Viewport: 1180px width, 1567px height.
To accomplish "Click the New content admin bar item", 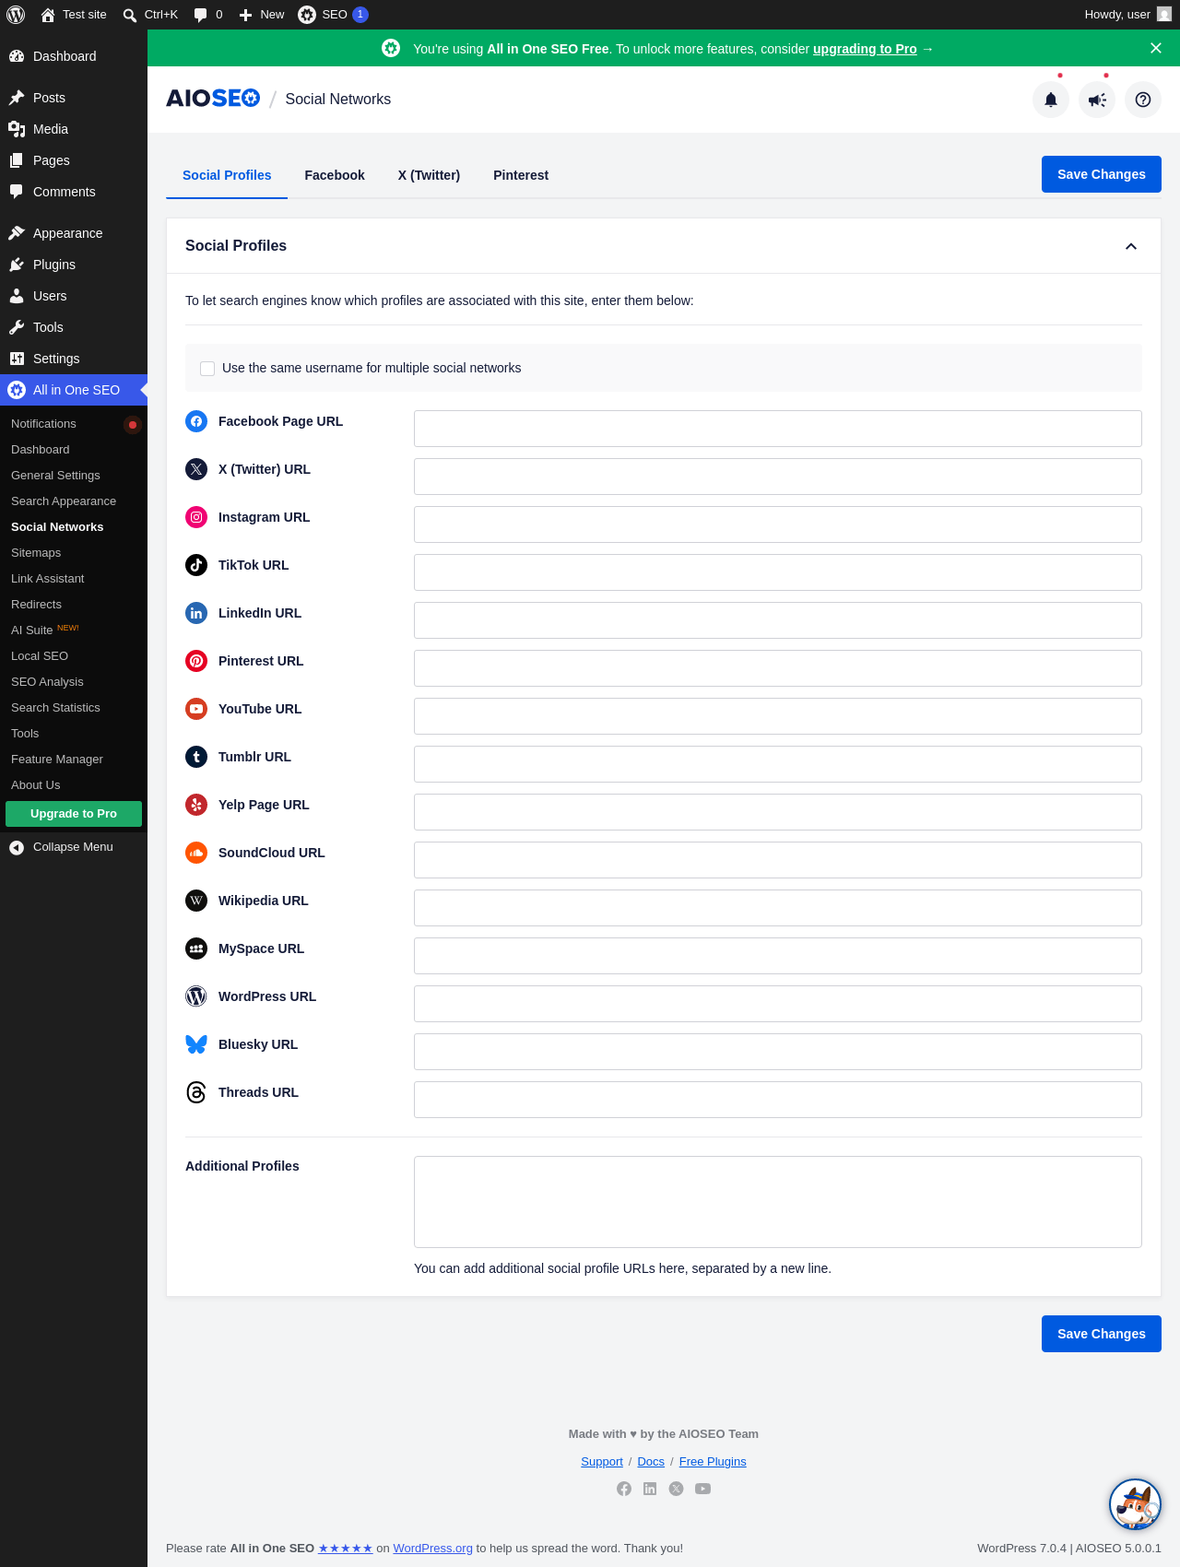I will tap(262, 15).
